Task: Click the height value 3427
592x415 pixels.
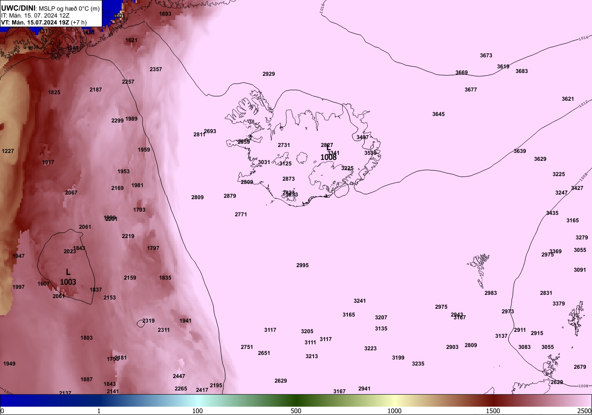Action: coord(577,188)
